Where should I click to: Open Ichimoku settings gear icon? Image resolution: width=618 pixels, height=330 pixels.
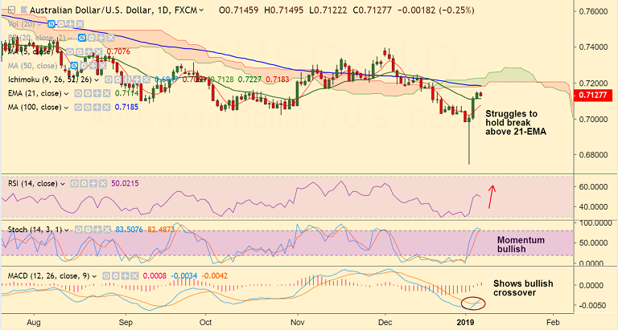pos(117,79)
